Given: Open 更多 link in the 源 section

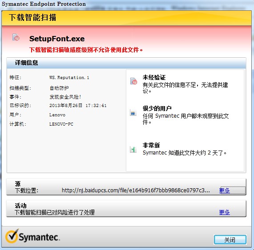Looking at the screenshot, I should coord(224,190).
